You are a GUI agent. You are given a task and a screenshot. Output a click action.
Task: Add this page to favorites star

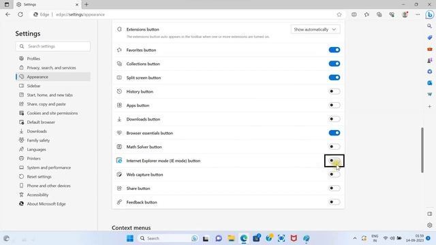pyautogui.click(x=339, y=14)
